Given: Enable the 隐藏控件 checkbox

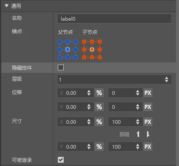Looking at the screenshot, I should [x=61, y=67].
